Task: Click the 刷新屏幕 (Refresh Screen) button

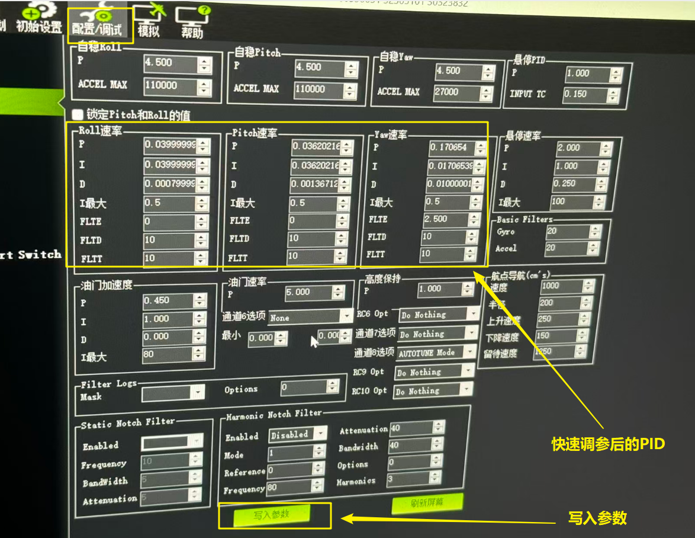Action: tap(427, 504)
